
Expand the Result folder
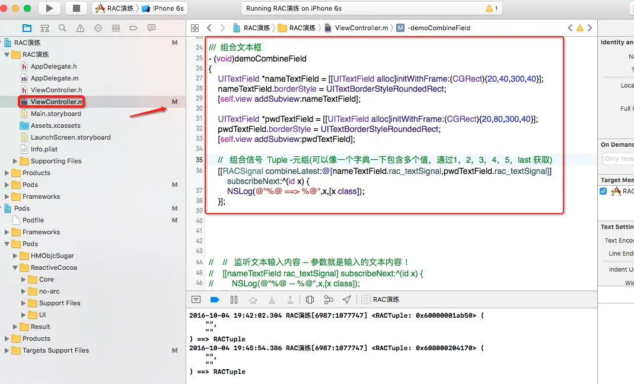click(x=15, y=327)
